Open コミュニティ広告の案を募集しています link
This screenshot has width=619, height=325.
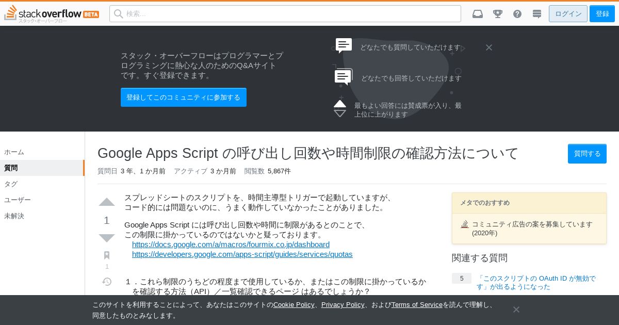pos(532,229)
